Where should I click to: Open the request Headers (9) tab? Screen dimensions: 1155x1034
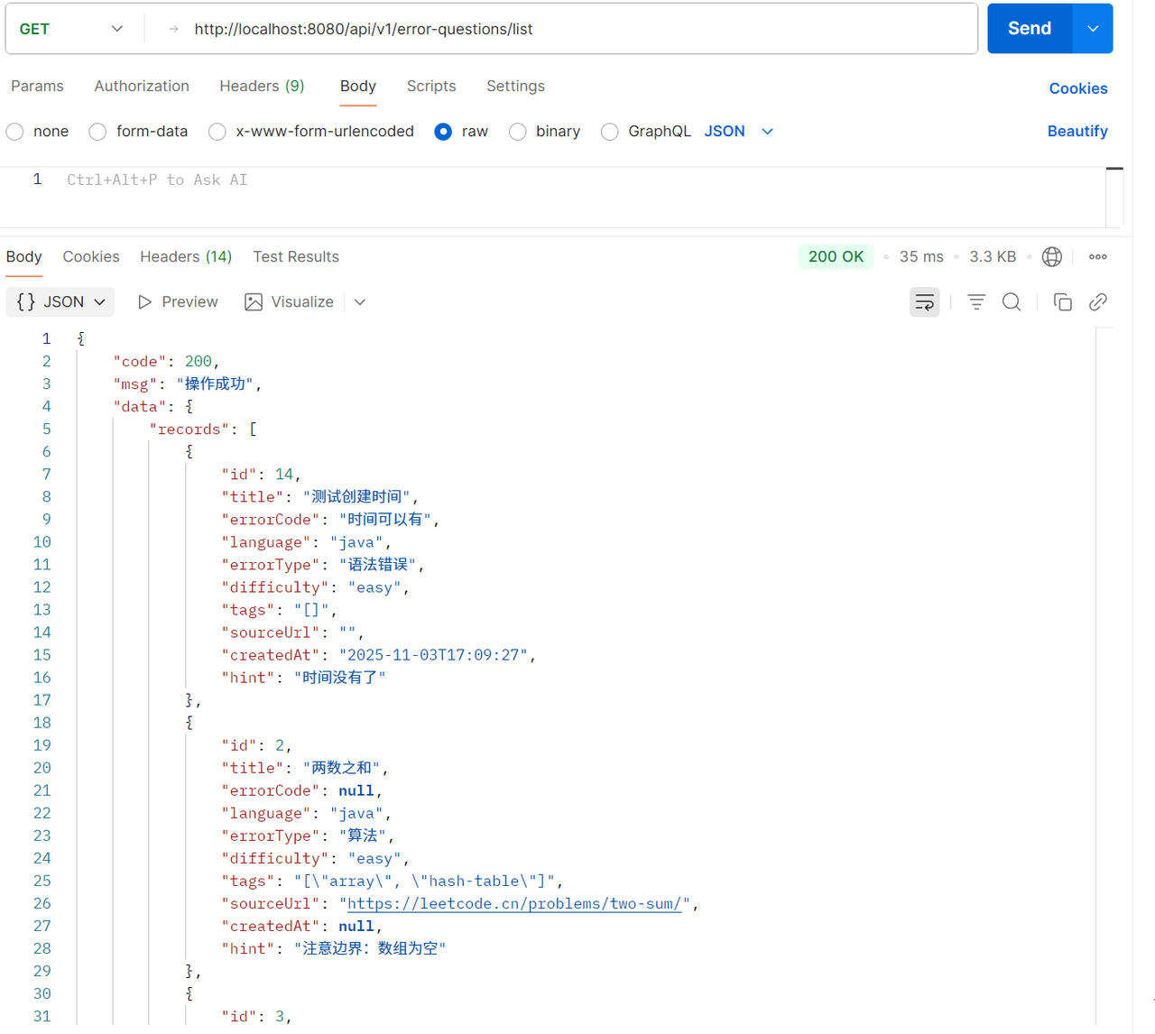262,87
